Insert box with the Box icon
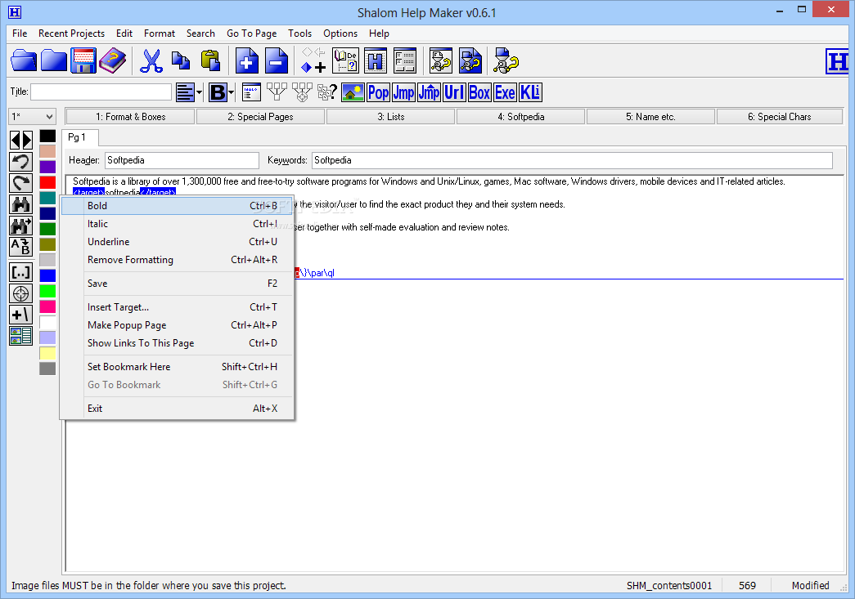The image size is (855, 599). point(479,92)
